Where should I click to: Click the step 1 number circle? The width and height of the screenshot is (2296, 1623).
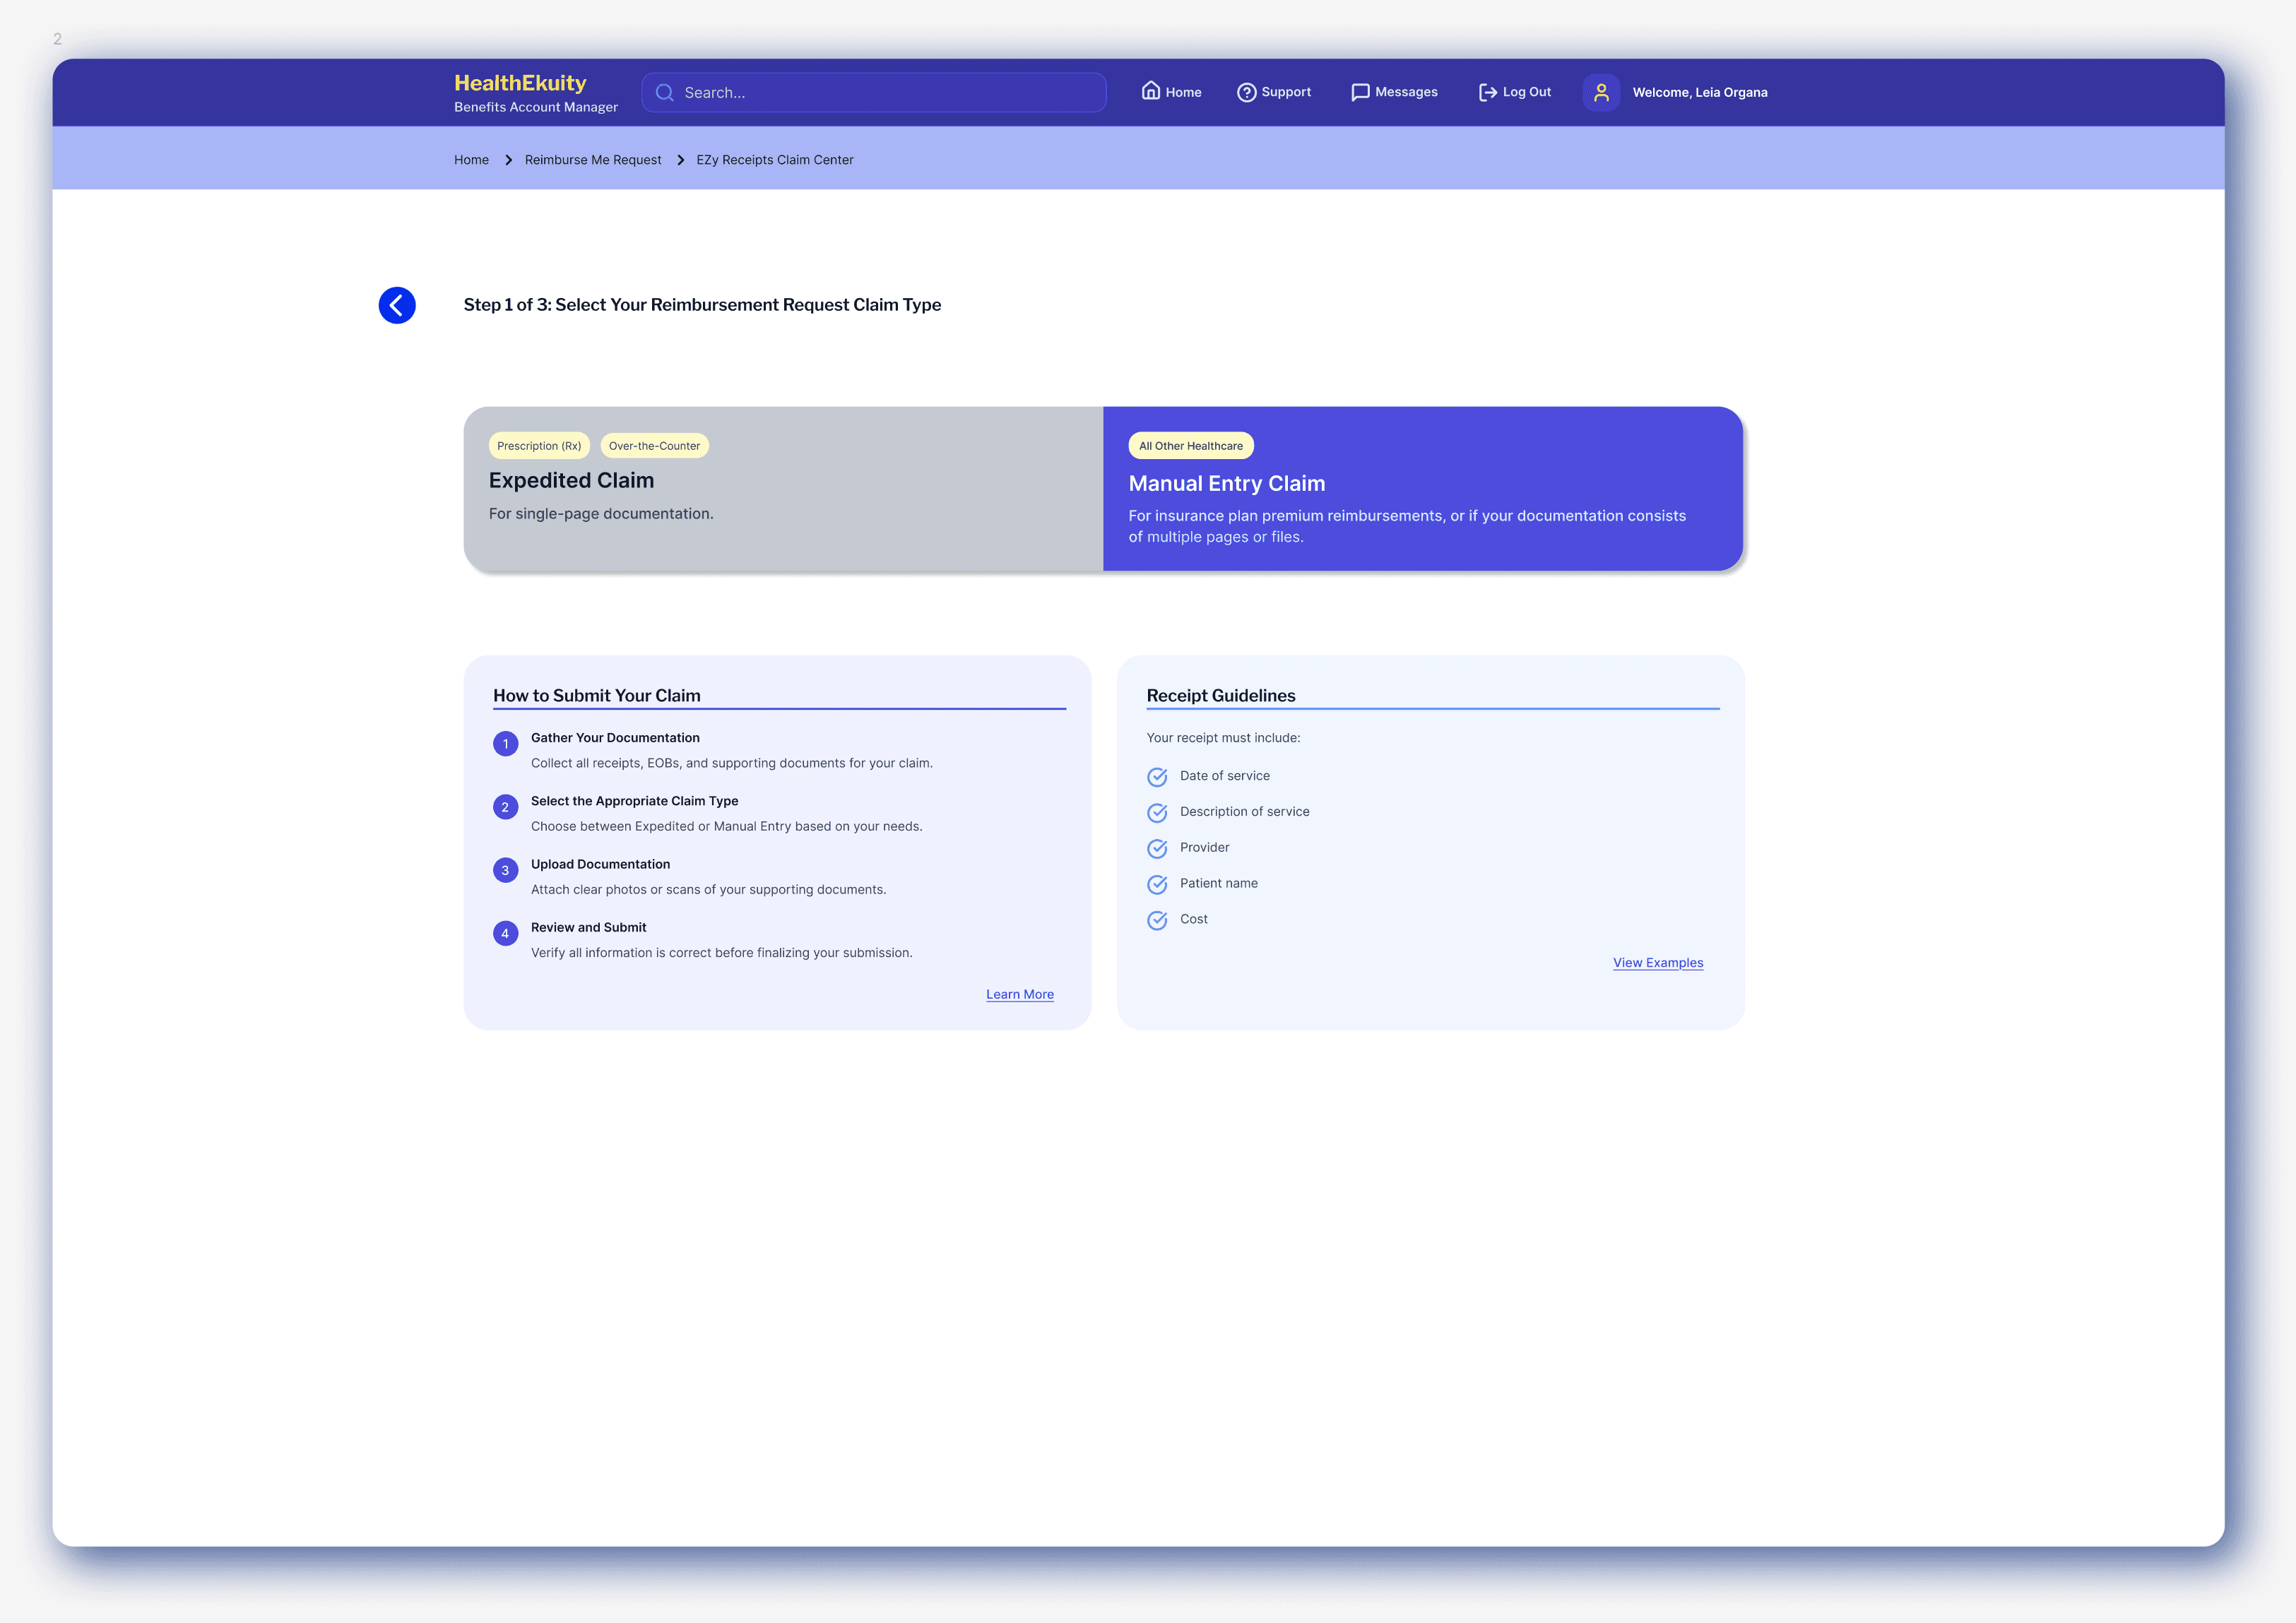[x=505, y=744]
